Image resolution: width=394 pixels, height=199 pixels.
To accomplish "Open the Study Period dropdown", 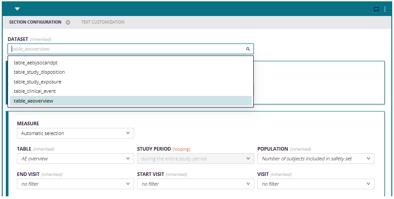I will 195,159.
